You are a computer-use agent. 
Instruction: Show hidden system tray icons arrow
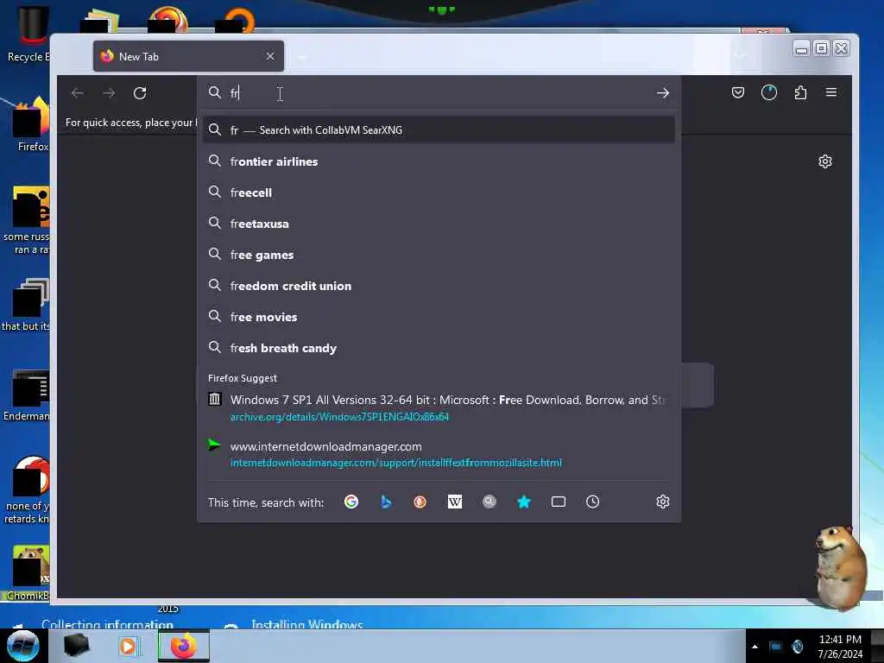(755, 647)
